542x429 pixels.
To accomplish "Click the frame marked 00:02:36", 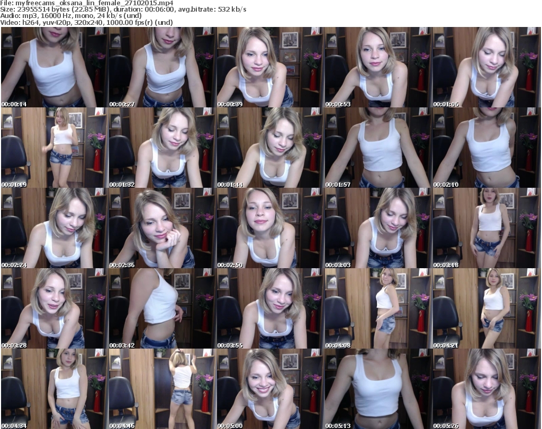I will (162, 229).
